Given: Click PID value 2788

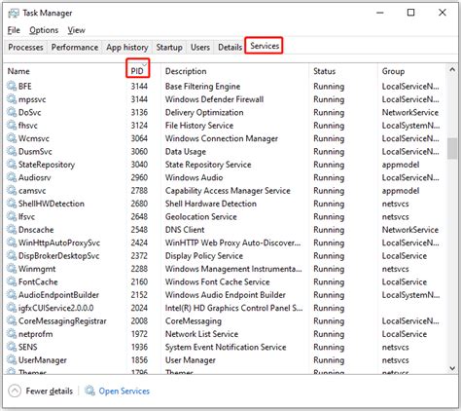Looking at the screenshot, I should (x=139, y=190).
